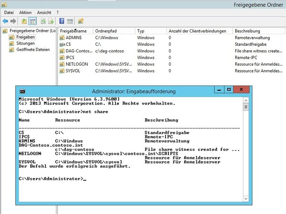The height and width of the screenshot is (214, 286).
Task: Click the Freigegebene Ordner window title icon
Action: click(x=4, y=5)
